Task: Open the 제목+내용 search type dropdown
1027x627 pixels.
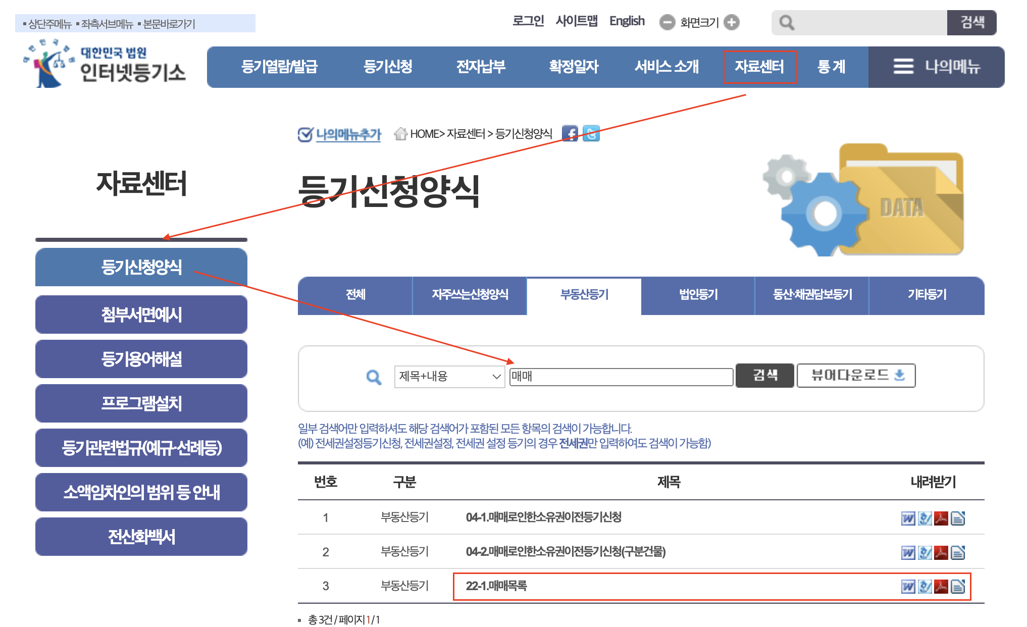Action: (x=449, y=377)
